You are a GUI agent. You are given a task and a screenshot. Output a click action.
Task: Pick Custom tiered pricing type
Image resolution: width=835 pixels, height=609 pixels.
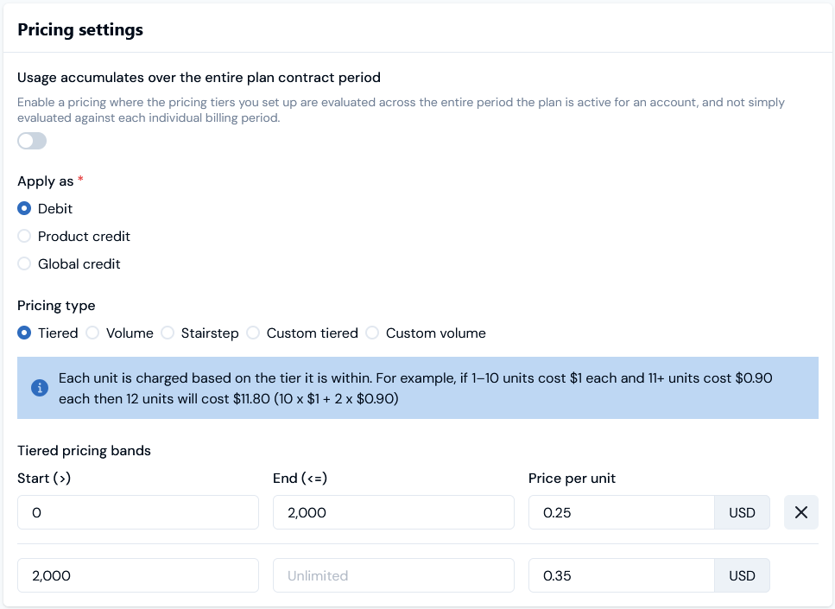[x=253, y=333]
